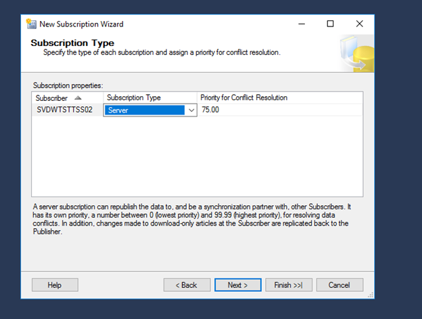422x319 pixels.
Task: Cancel the wizard
Action: (339, 285)
